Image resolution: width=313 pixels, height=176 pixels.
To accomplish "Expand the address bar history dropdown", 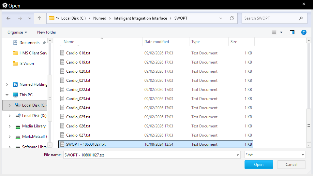I will tap(221, 18).
